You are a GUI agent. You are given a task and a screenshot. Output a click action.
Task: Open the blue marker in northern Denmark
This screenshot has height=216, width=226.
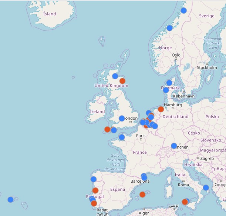169,83
